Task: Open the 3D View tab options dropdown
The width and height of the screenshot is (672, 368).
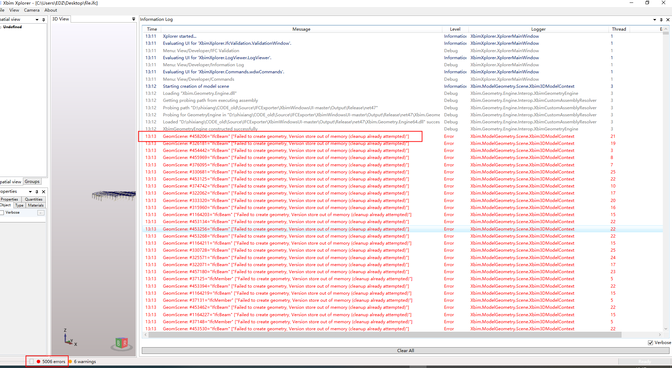Action: point(133,19)
